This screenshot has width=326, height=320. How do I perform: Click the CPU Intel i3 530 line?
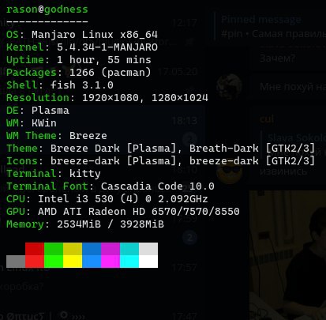click(107, 199)
